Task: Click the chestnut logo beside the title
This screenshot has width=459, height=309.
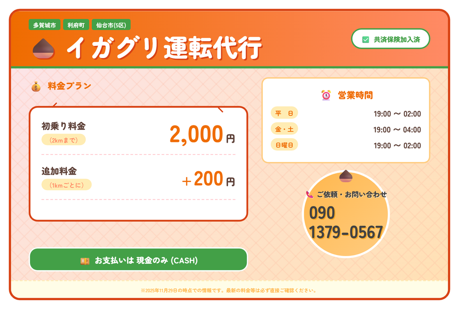Action: point(44,49)
